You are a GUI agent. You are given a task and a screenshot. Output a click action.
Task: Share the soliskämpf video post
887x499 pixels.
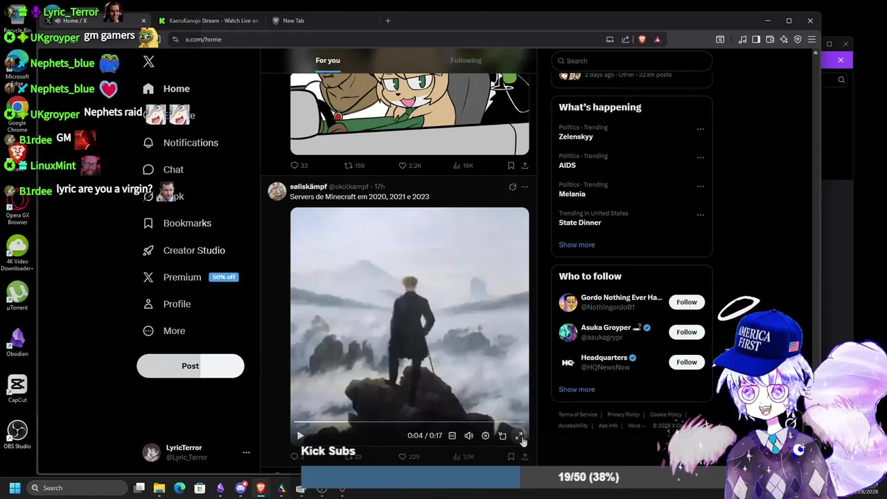coord(525,457)
